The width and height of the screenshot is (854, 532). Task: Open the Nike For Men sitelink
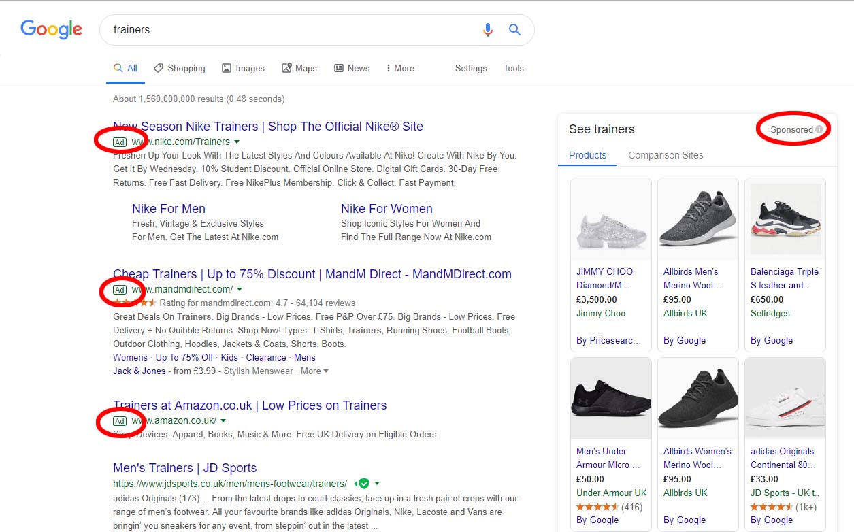coord(169,209)
